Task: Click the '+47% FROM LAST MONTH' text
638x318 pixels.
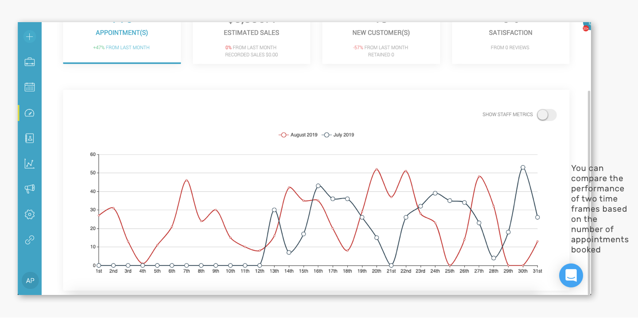Action: (x=121, y=47)
